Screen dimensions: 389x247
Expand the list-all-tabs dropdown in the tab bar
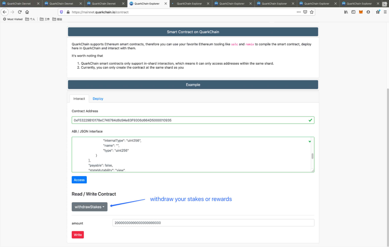coord(385,4)
